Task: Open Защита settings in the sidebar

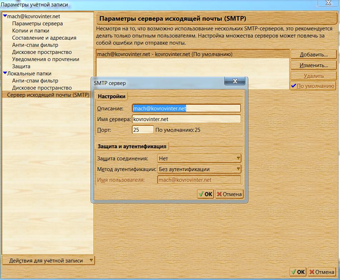Action: click(x=21, y=66)
